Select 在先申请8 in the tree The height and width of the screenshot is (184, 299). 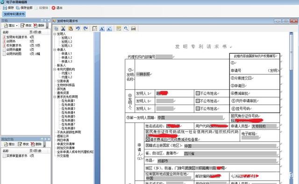click(x=68, y=128)
